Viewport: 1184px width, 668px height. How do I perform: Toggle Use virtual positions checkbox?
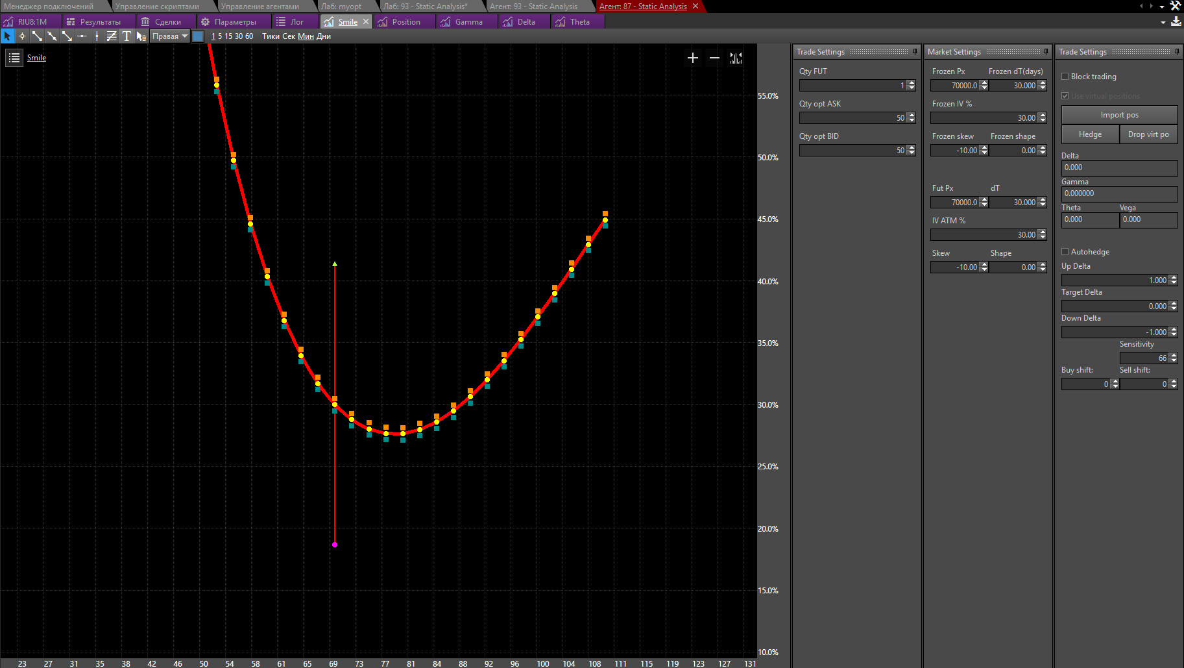tap(1065, 96)
